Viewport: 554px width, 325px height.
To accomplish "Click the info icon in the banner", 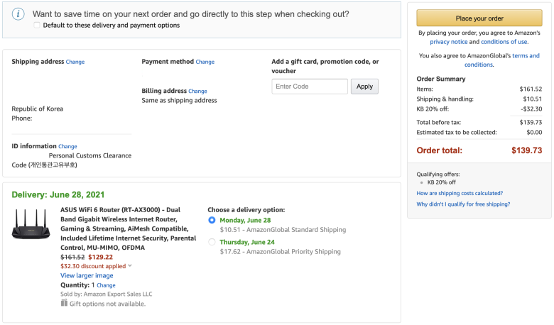I will [18, 14].
